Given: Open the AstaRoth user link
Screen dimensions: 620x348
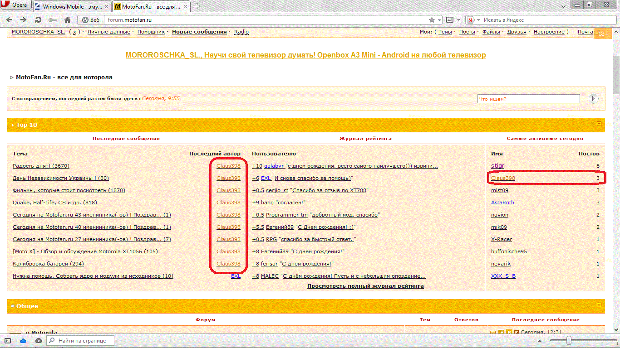Looking at the screenshot, I should 502,203.
